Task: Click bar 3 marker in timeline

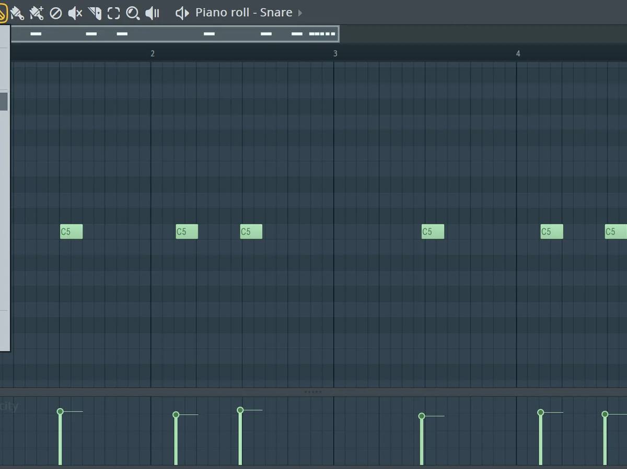Action: (335, 53)
